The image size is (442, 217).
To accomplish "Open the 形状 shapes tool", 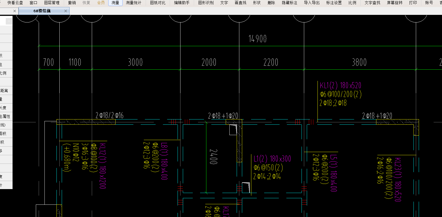I will click(257, 3).
